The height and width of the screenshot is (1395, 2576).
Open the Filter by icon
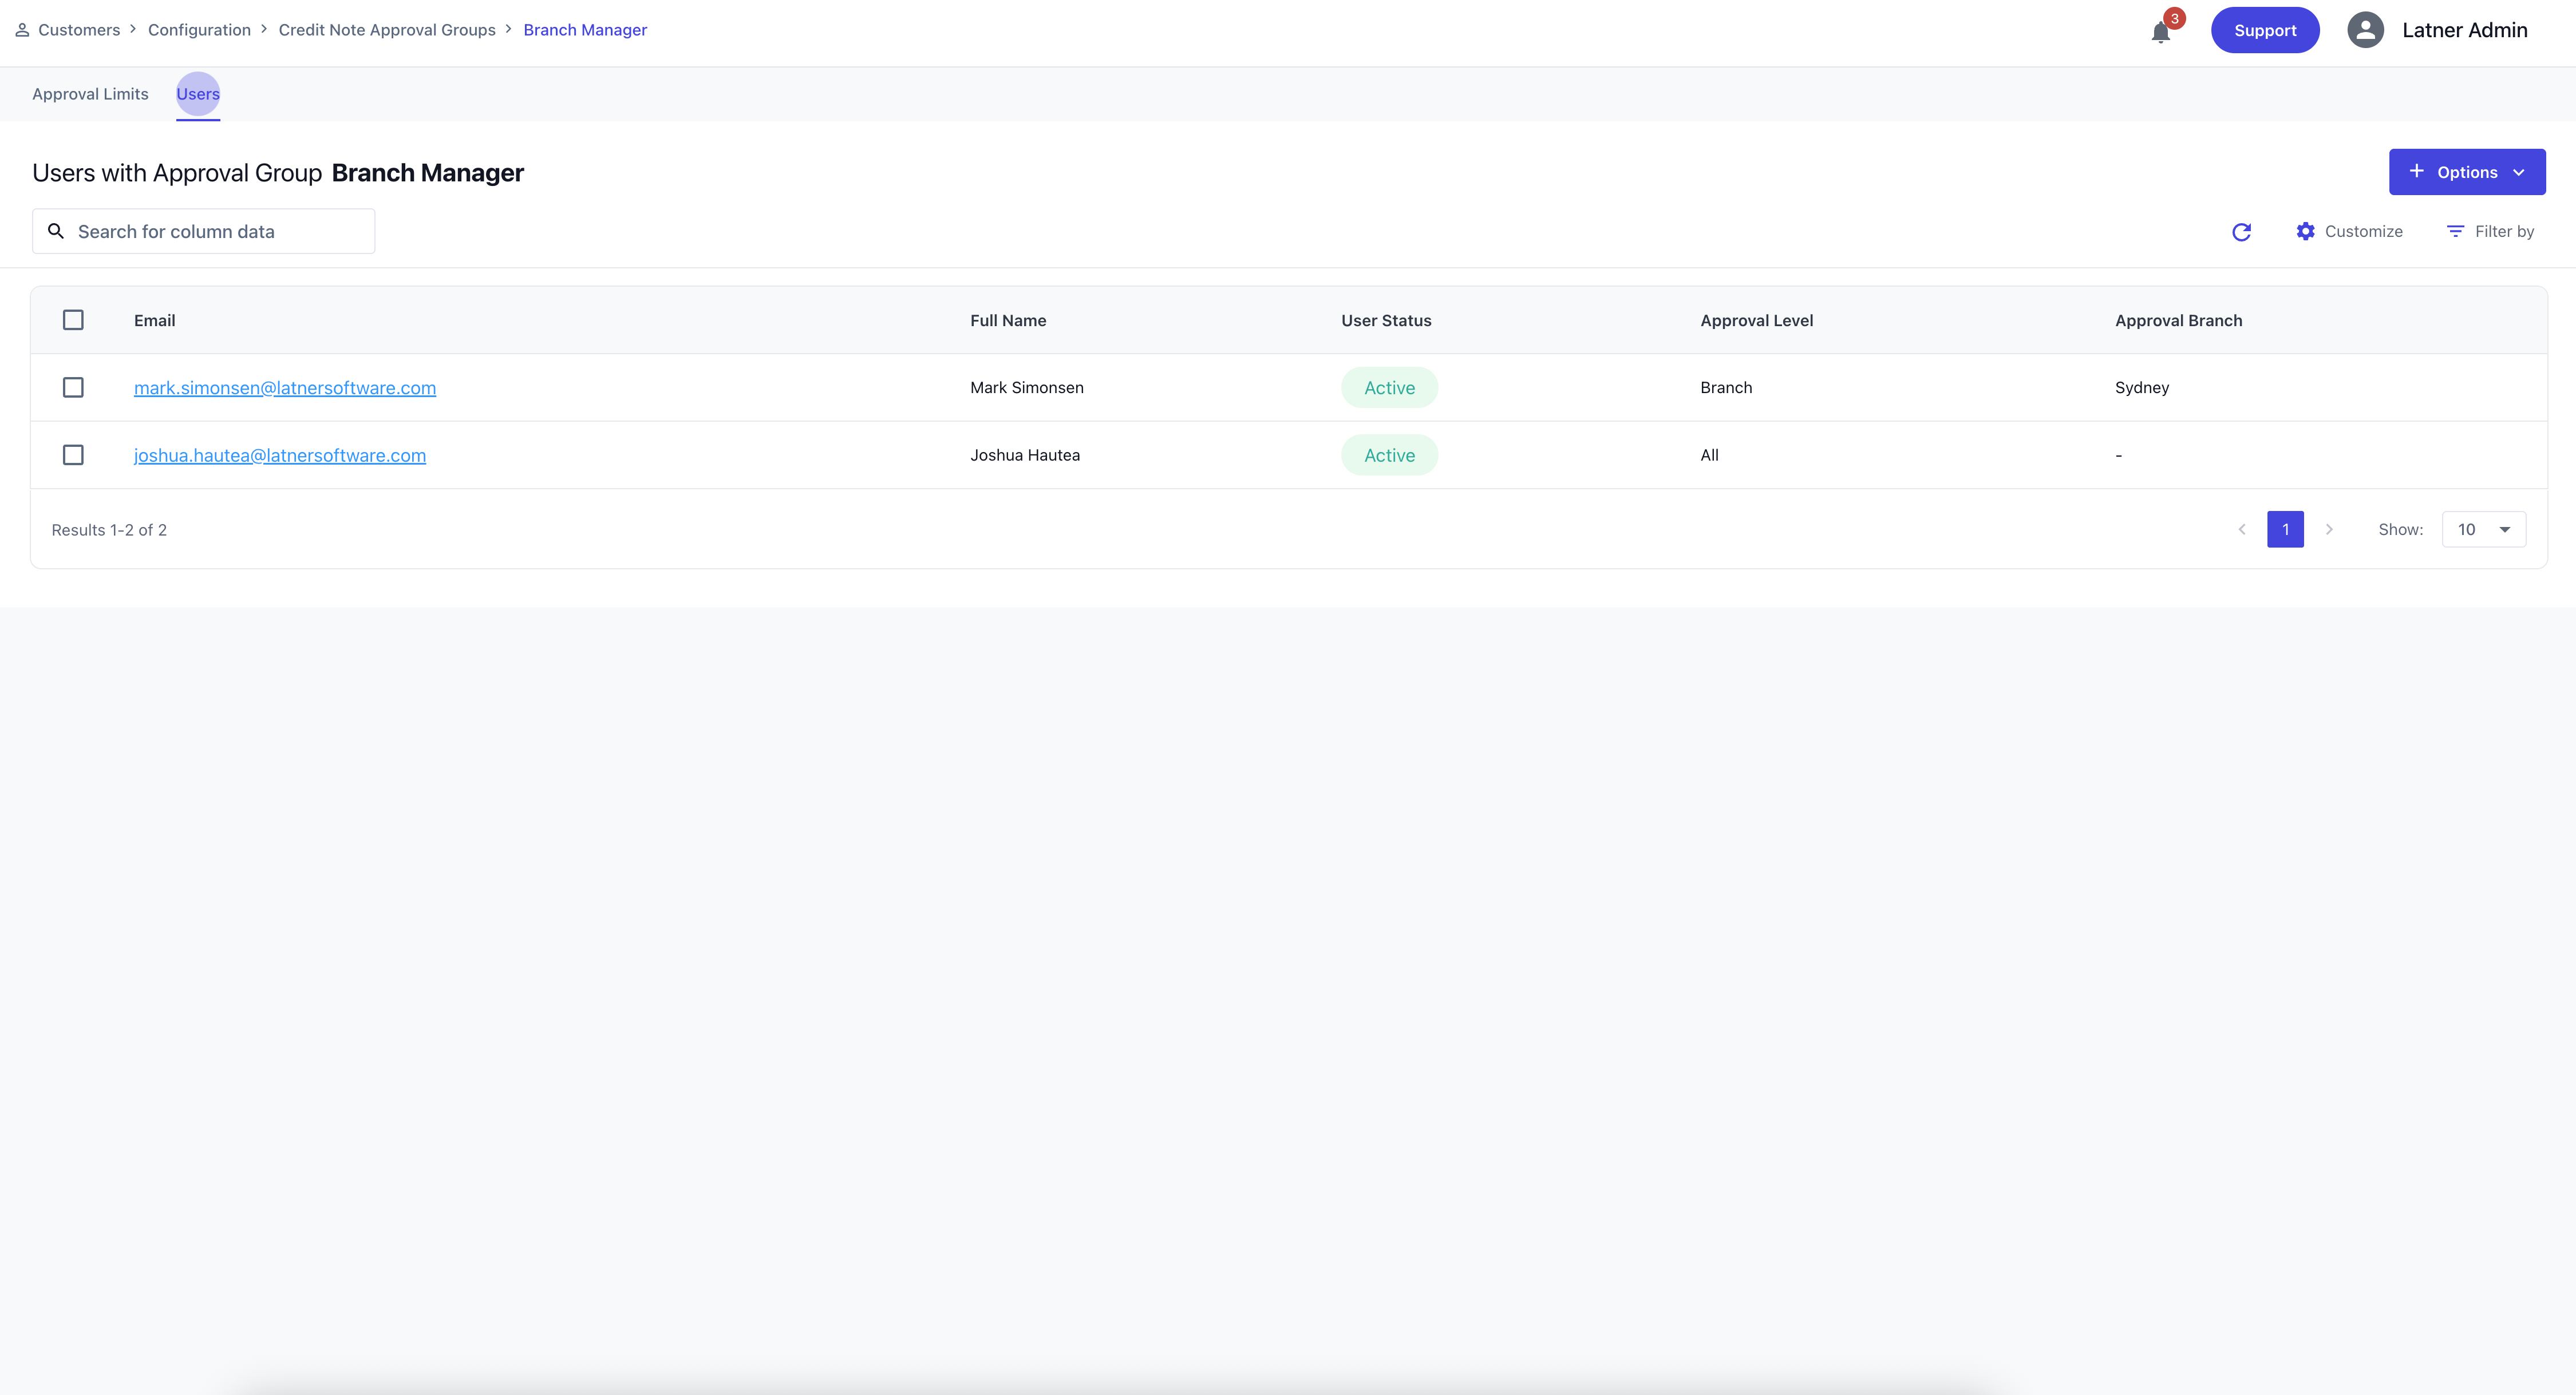click(2454, 232)
